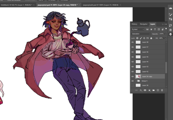
Task: Click the Layers stack icon in dock
Action: click(x=170, y=34)
